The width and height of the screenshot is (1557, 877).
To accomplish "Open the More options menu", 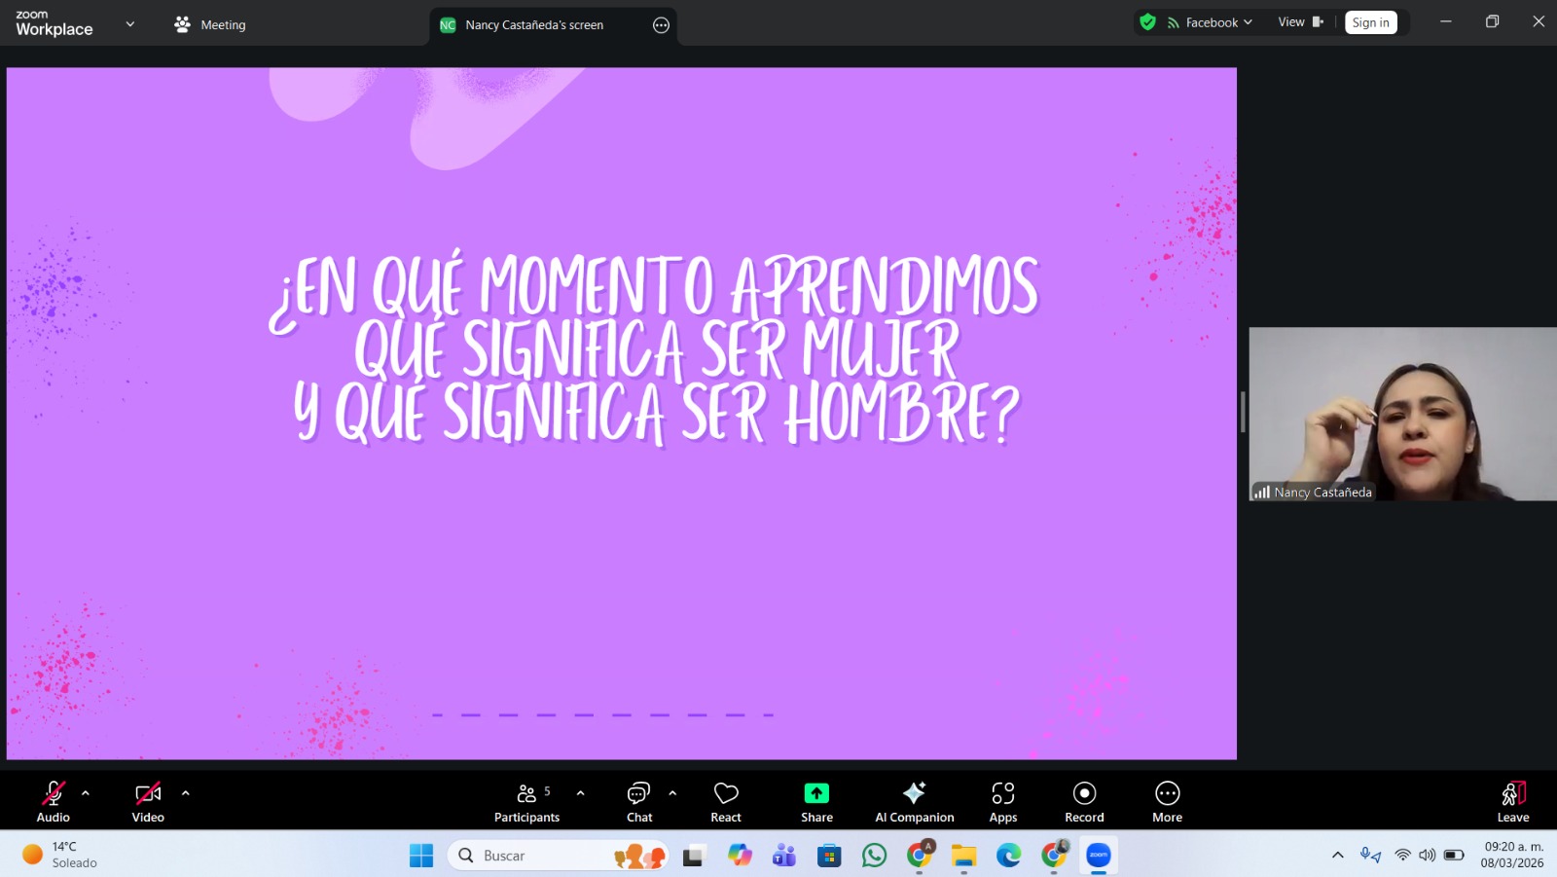I will [1167, 802].
